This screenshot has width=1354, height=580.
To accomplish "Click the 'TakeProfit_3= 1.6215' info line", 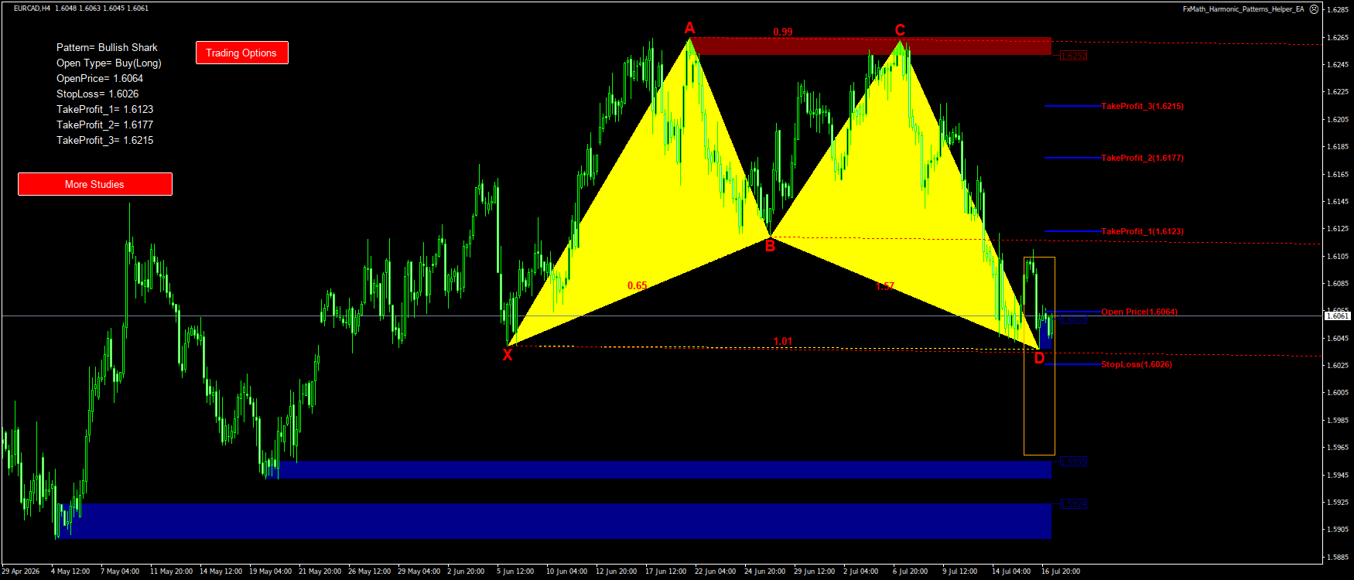I will [105, 140].
